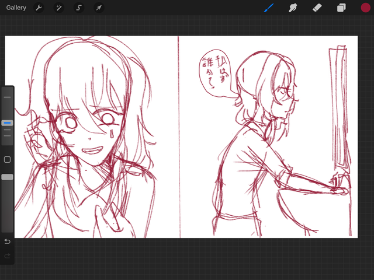Undo the last stroke
This screenshot has height=280, width=374.
coord(8,242)
